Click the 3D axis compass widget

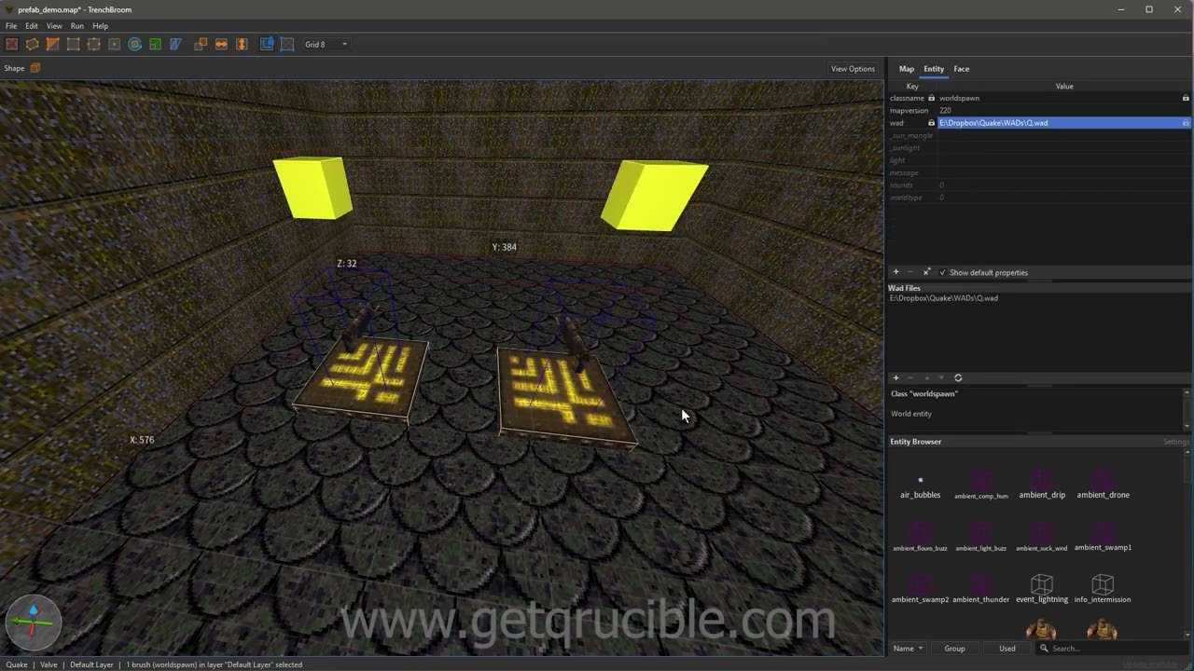tap(34, 622)
